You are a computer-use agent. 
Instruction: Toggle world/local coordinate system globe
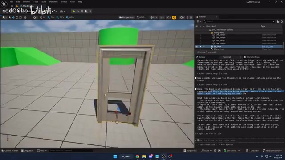25,18
